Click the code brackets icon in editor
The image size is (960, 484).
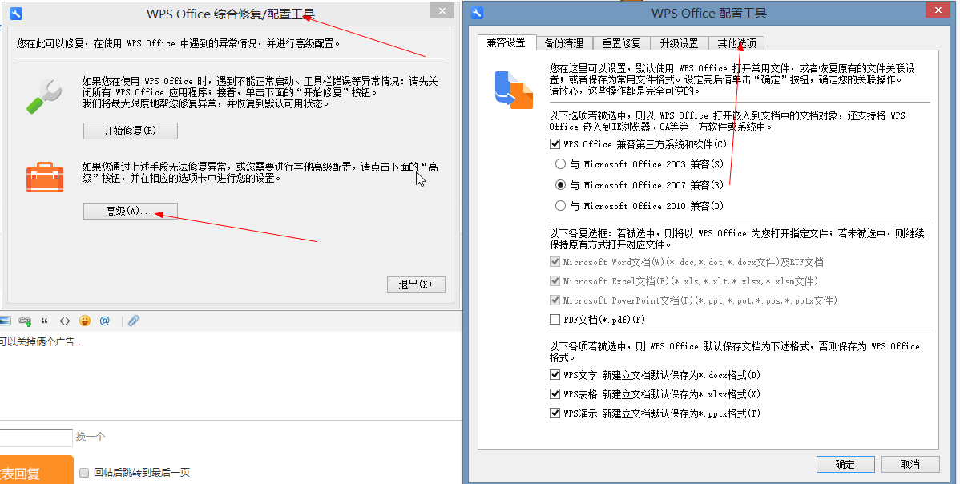click(64, 321)
